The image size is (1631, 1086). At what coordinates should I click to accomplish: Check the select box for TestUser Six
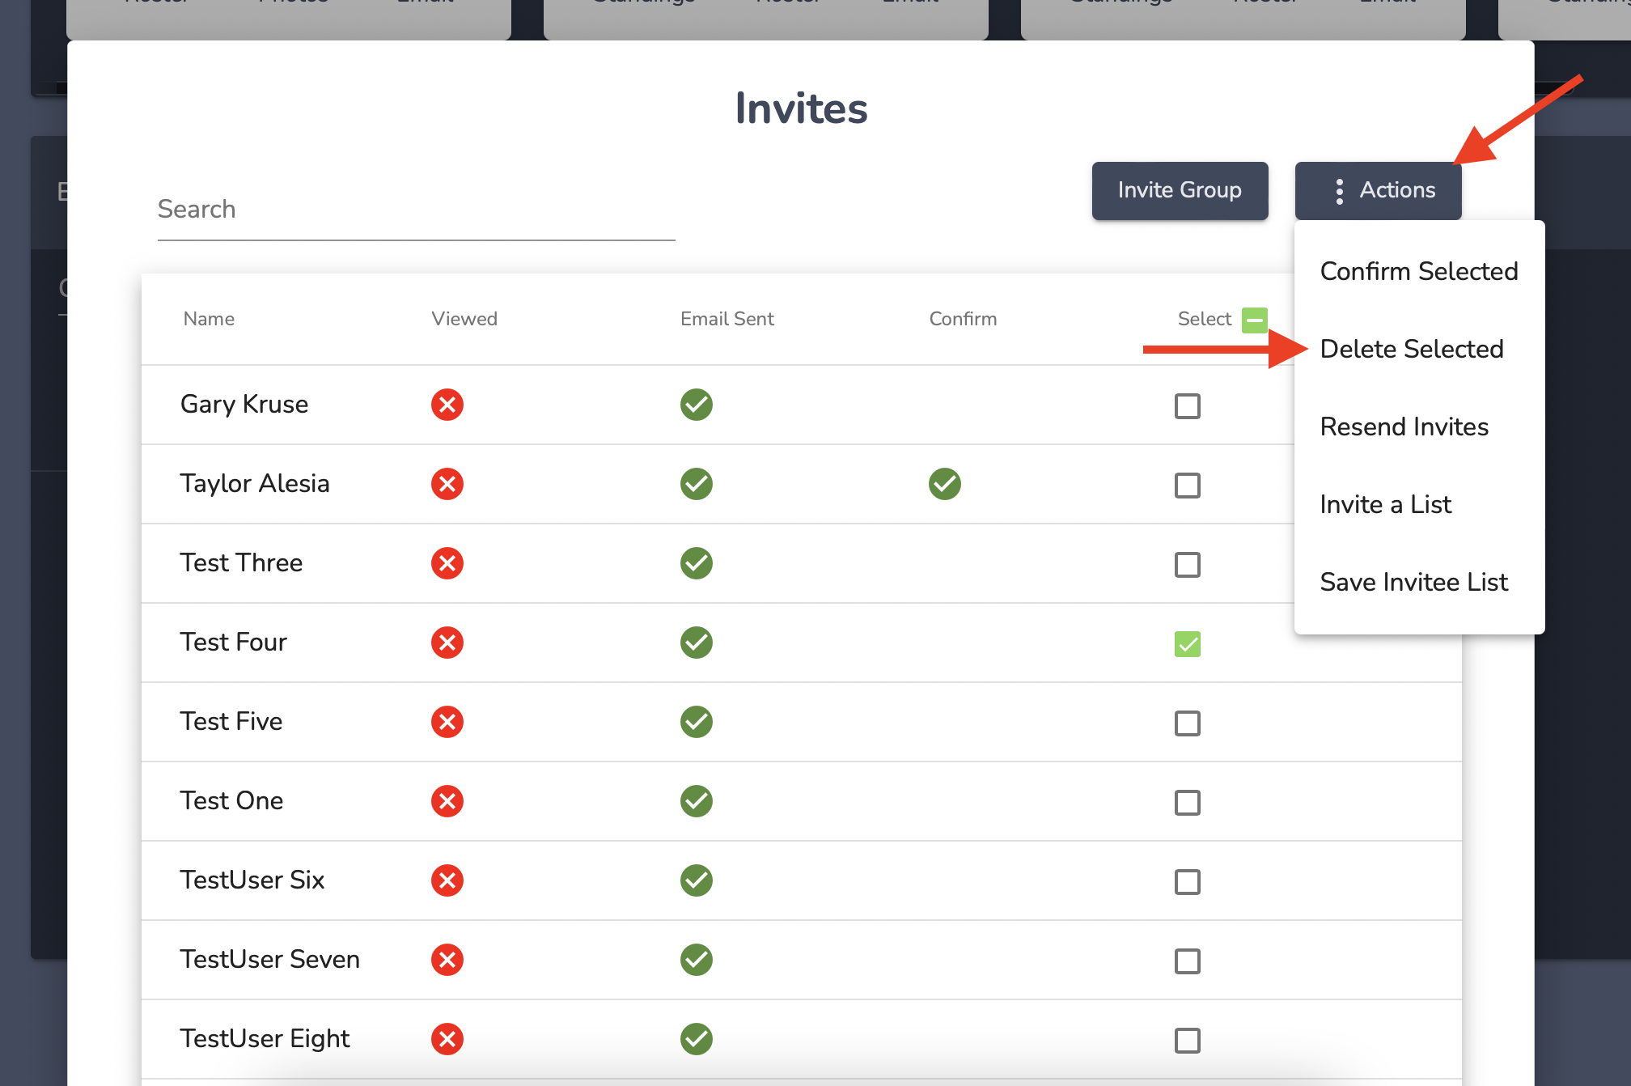pos(1187,881)
